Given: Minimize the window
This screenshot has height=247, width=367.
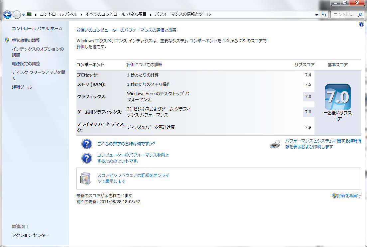Looking at the screenshot, I should click(336, 3).
